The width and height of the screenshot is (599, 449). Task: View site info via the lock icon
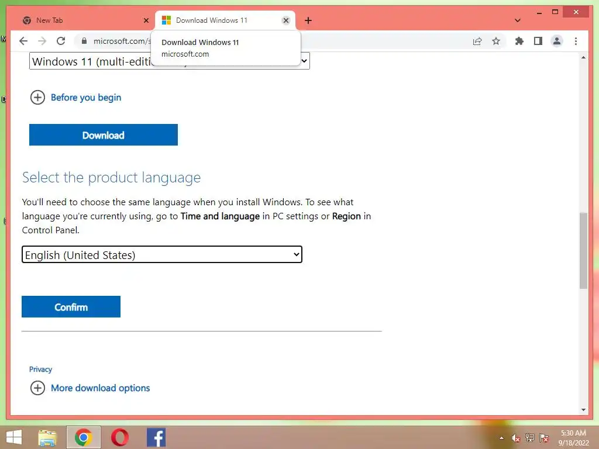tap(84, 41)
